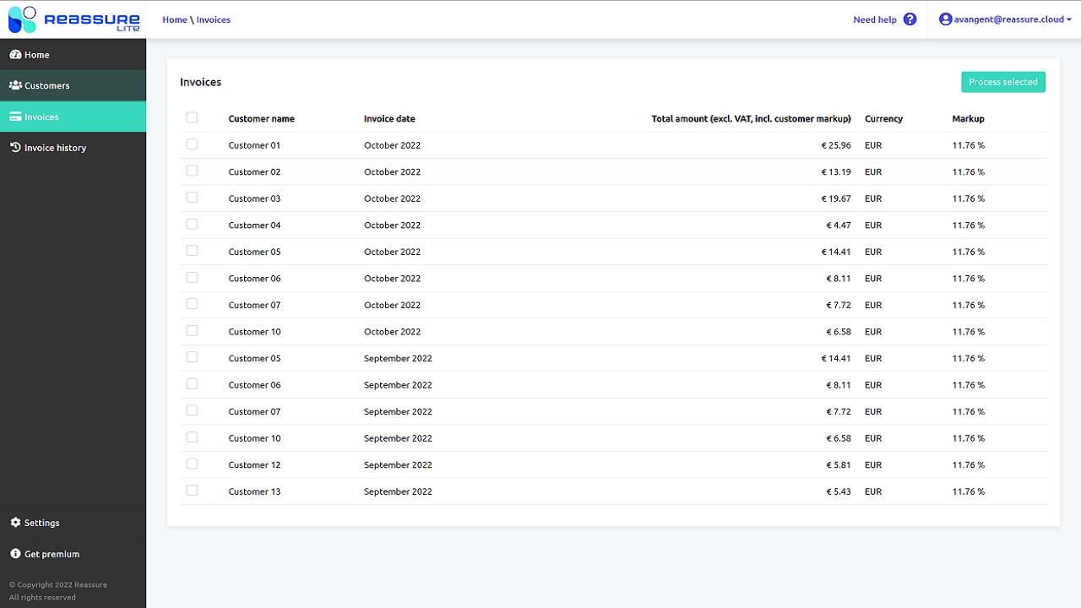Check the Customer 03 October 2022 invoice

(192, 198)
